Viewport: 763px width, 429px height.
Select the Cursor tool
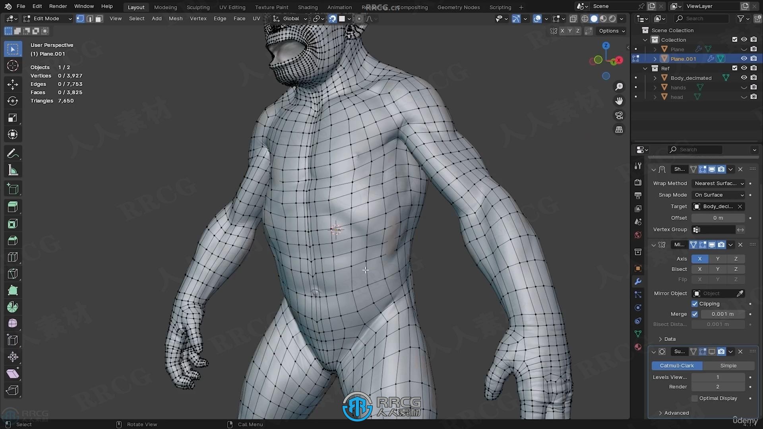click(x=13, y=66)
